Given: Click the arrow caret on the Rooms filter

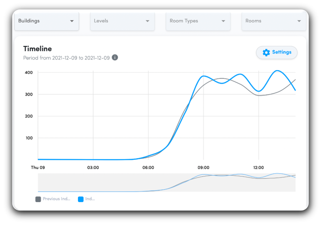Looking at the screenshot, I should tap(299, 21).
